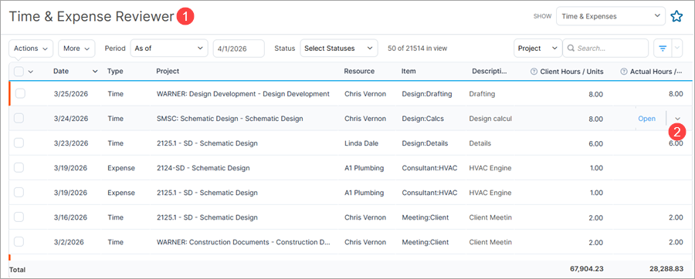Open the Select Statuses dropdown
The height and width of the screenshot is (279, 695).
click(x=339, y=49)
